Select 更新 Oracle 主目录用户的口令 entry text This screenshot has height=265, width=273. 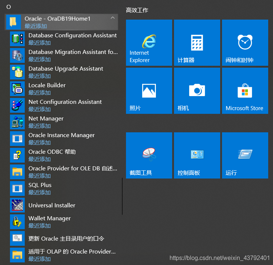click(66, 239)
